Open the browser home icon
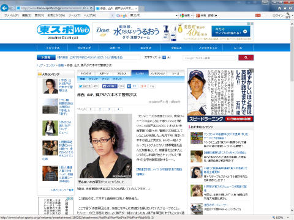The width and height of the screenshot is (294, 220). tap(280, 9)
